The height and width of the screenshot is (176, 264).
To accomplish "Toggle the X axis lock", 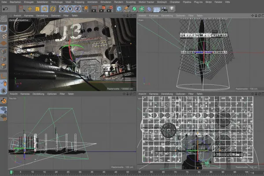I will pos(62,8).
